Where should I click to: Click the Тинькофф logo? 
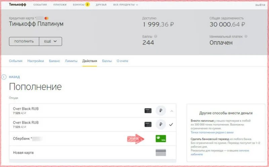tap(17, 4)
